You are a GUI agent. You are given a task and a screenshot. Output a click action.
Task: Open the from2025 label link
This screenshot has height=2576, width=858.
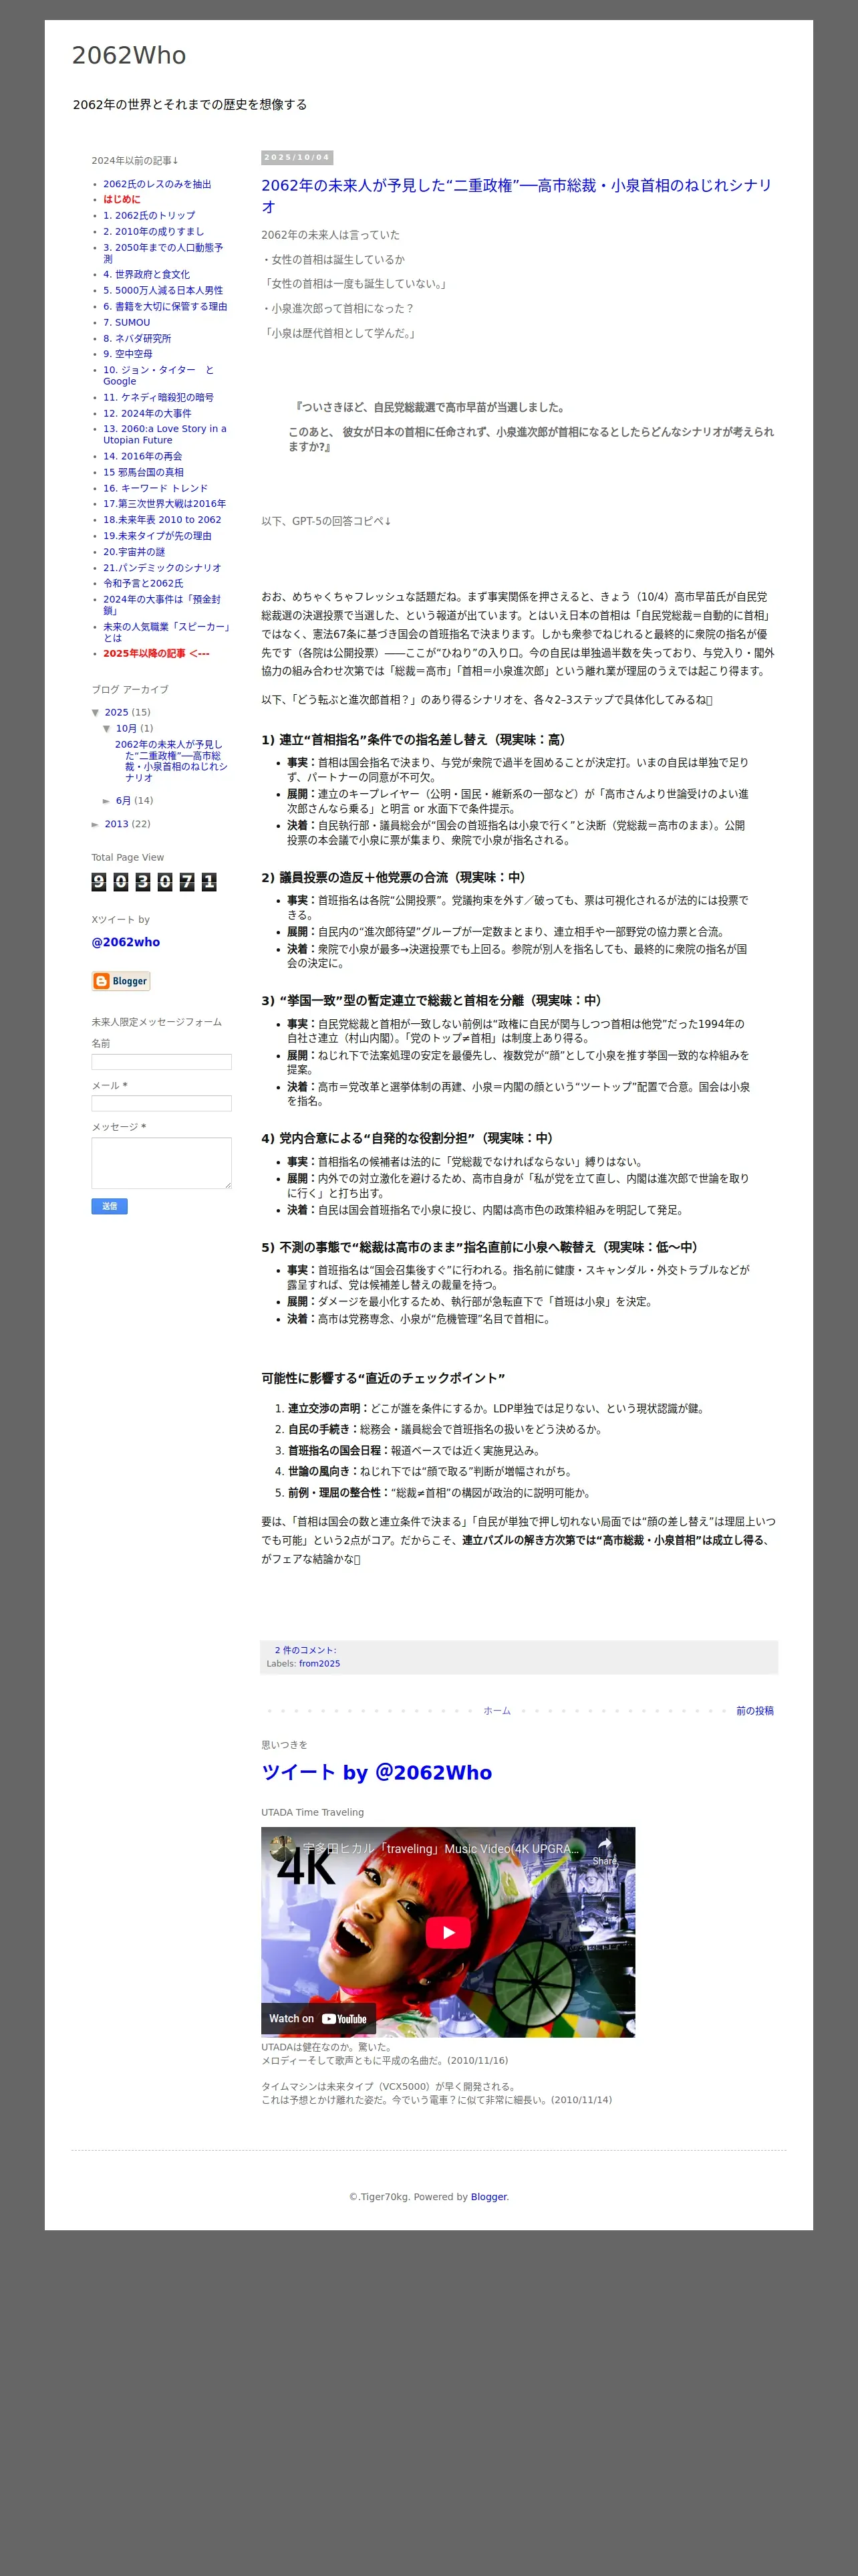coord(319,1664)
